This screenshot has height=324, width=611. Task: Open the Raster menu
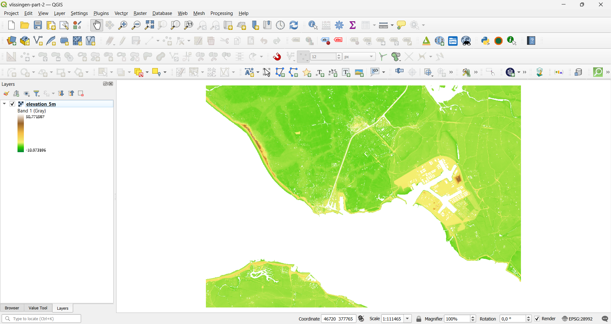click(140, 13)
